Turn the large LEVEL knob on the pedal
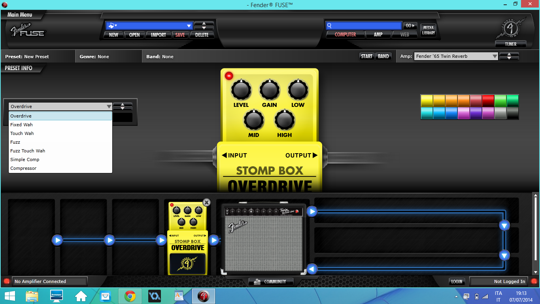Screen dimensions: 540x304 coord(241,90)
